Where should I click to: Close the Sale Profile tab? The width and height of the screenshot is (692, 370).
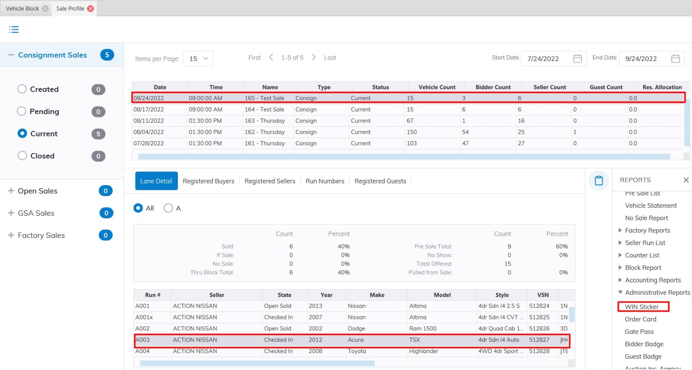point(91,9)
